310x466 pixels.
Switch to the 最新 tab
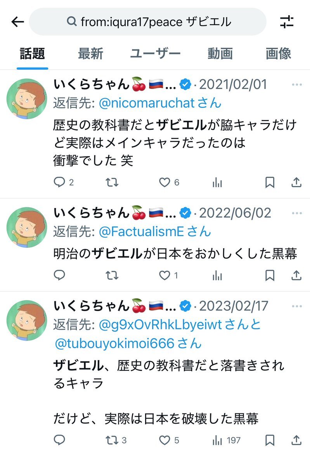point(90,54)
